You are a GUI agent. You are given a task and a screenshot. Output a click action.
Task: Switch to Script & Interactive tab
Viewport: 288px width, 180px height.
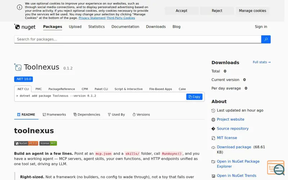click(x=129, y=89)
